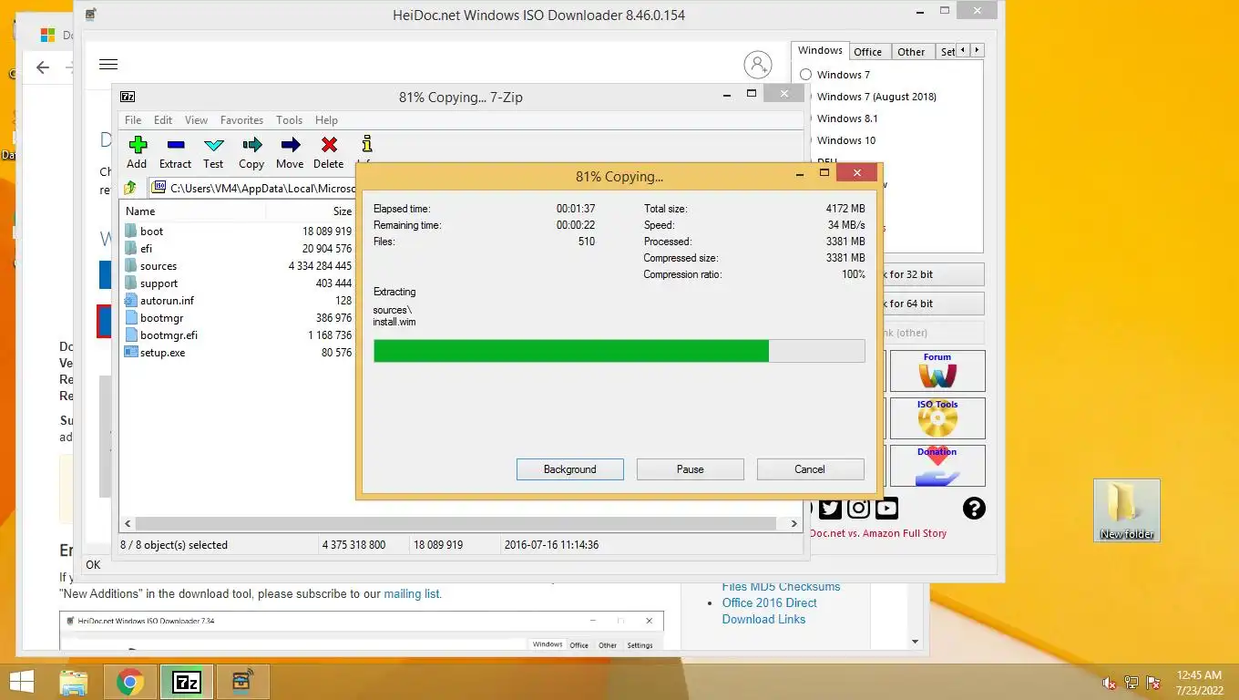1239x700 pixels.
Task: Click the 7-Zip taskbar button
Action: [187, 682]
